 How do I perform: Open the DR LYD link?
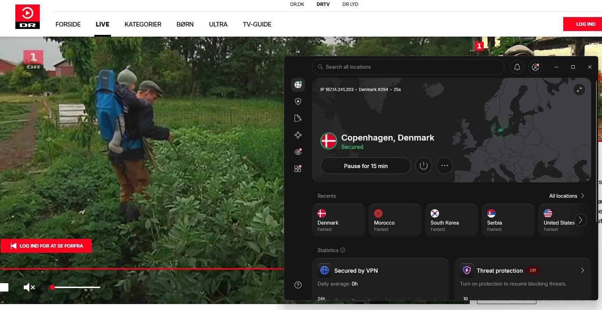point(350,4)
